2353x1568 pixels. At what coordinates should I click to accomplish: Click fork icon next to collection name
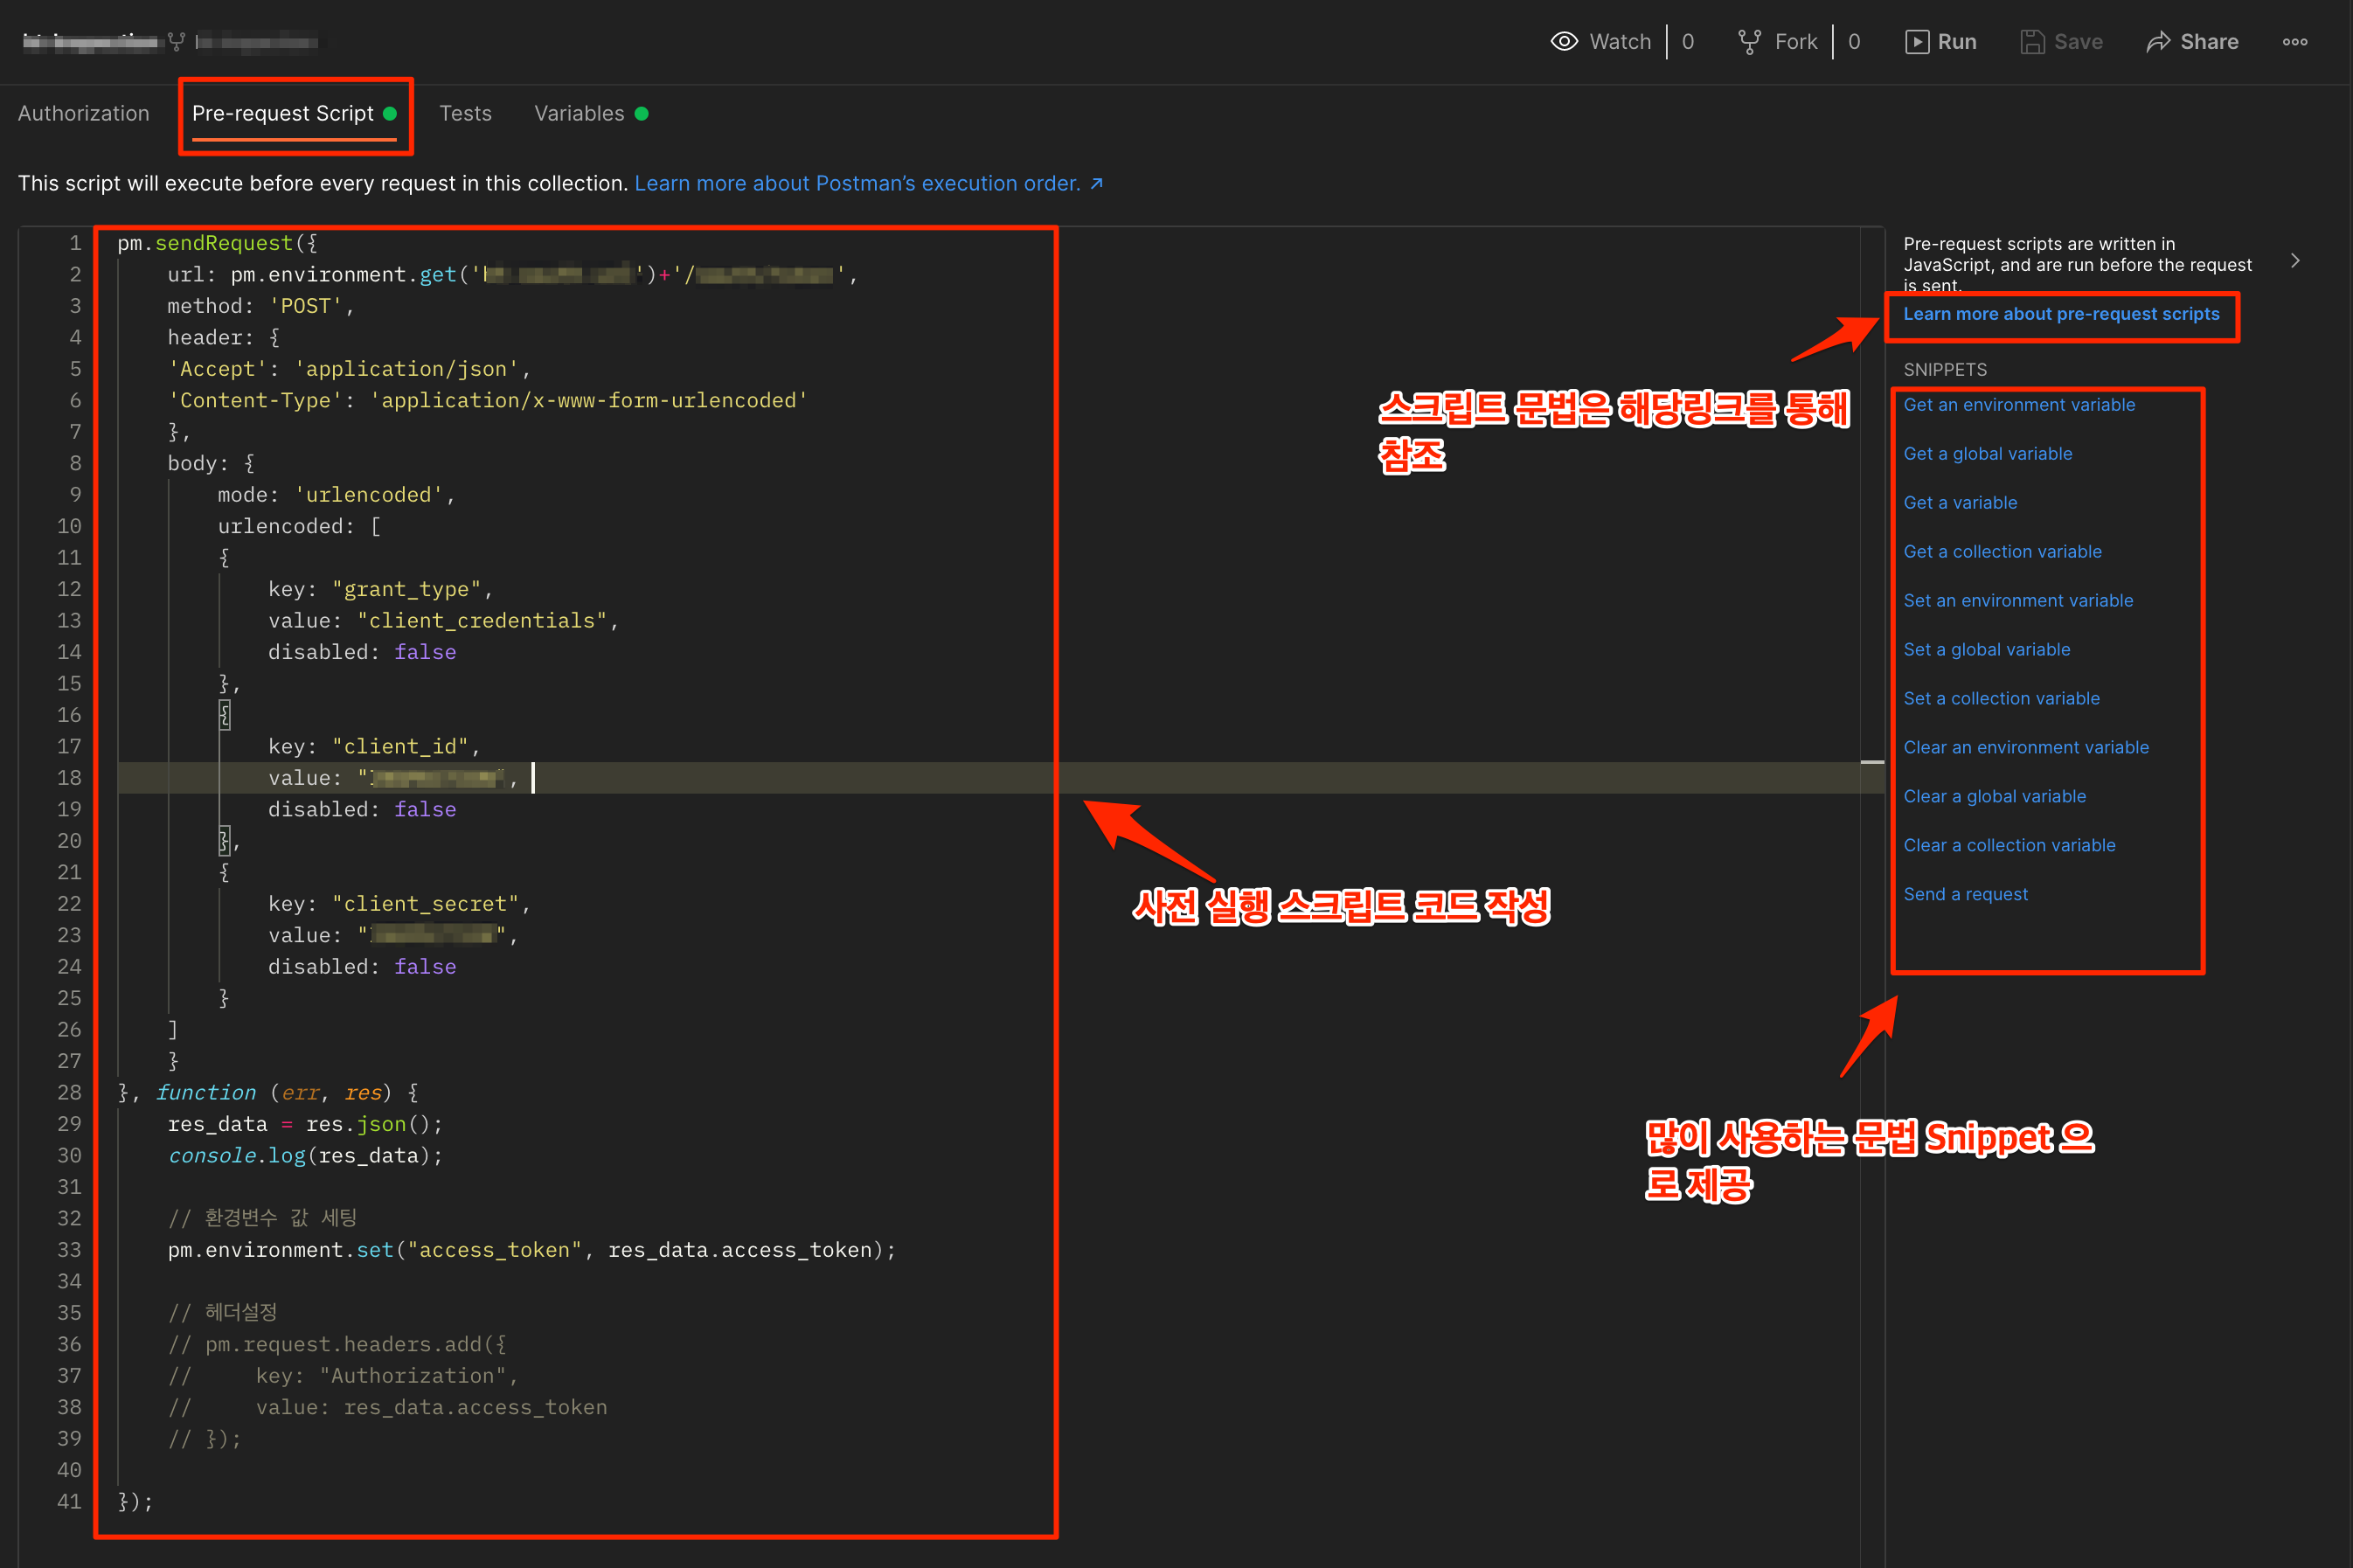[177, 41]
